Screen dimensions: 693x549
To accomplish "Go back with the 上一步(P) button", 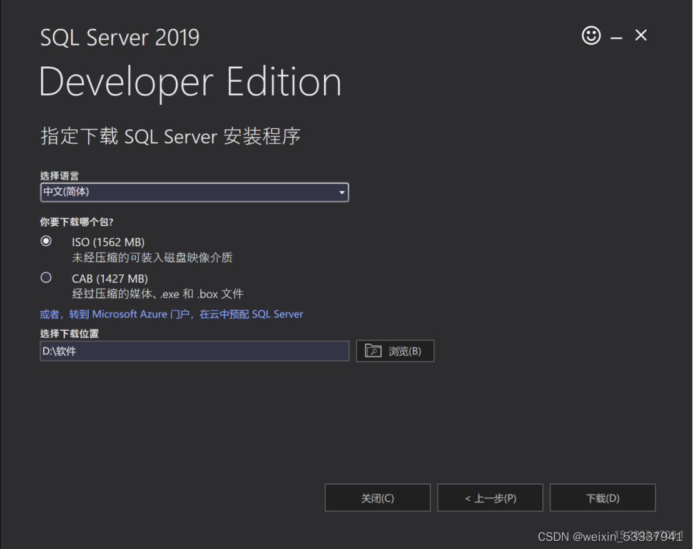I will 490,498.
